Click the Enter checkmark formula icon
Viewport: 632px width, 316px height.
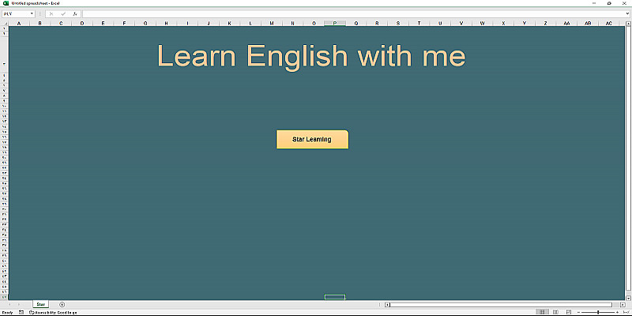point(63,13)
